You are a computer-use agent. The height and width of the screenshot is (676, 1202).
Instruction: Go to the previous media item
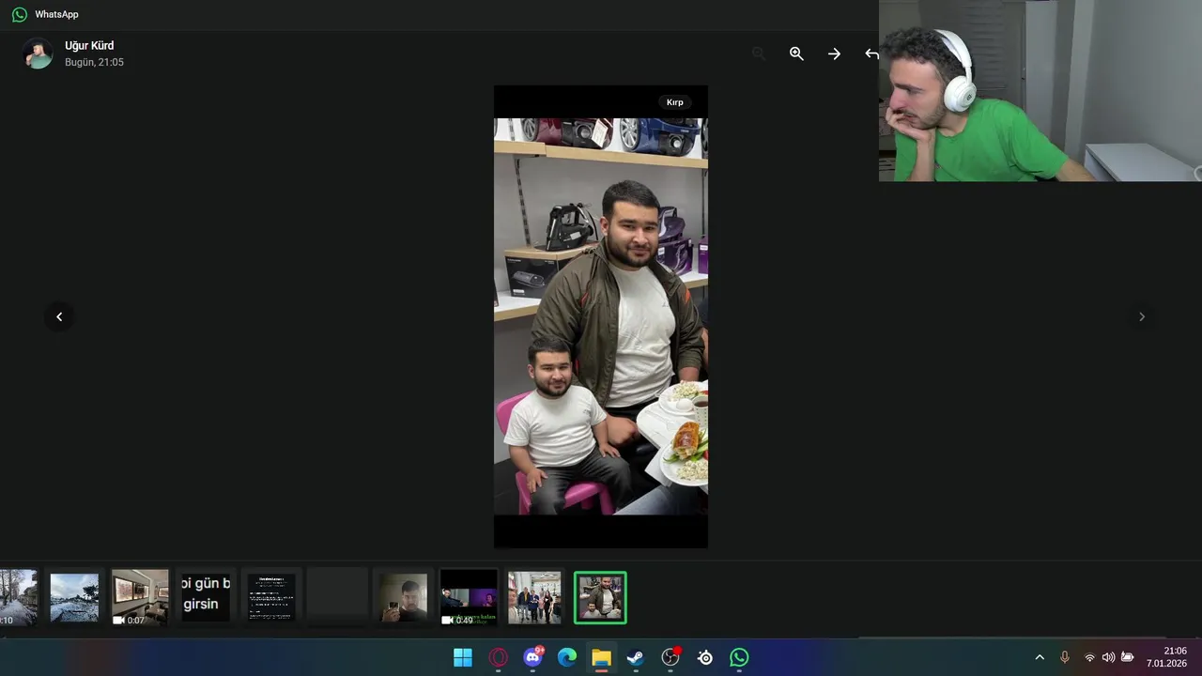tap(59, 316)
